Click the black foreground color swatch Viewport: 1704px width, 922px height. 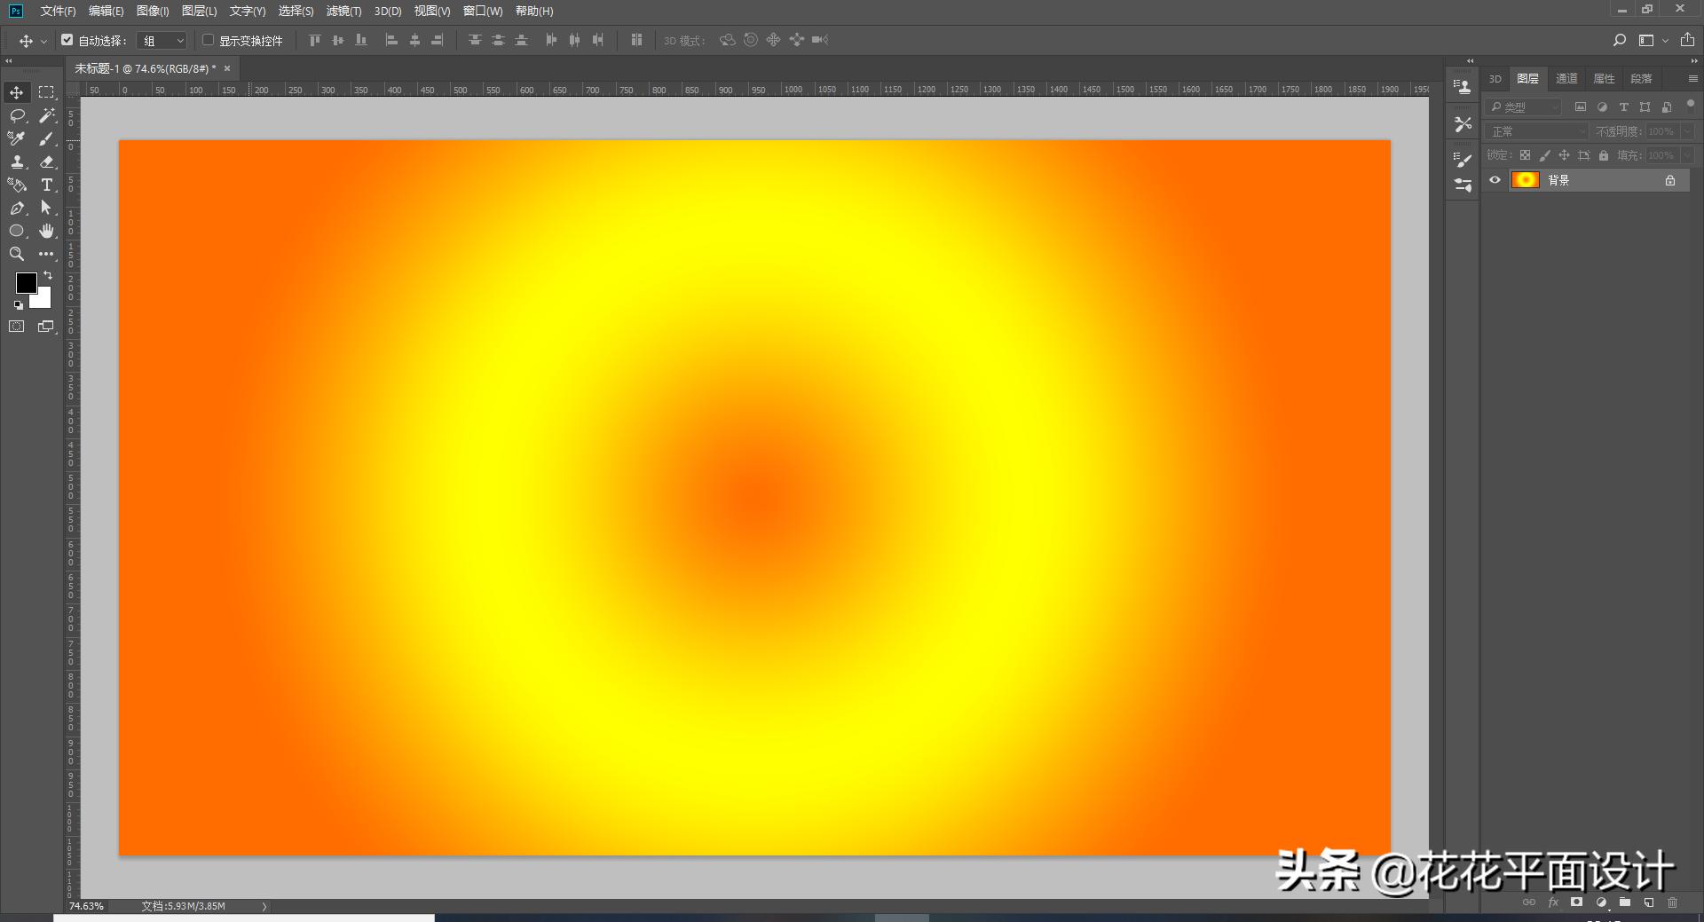point(25,282)
